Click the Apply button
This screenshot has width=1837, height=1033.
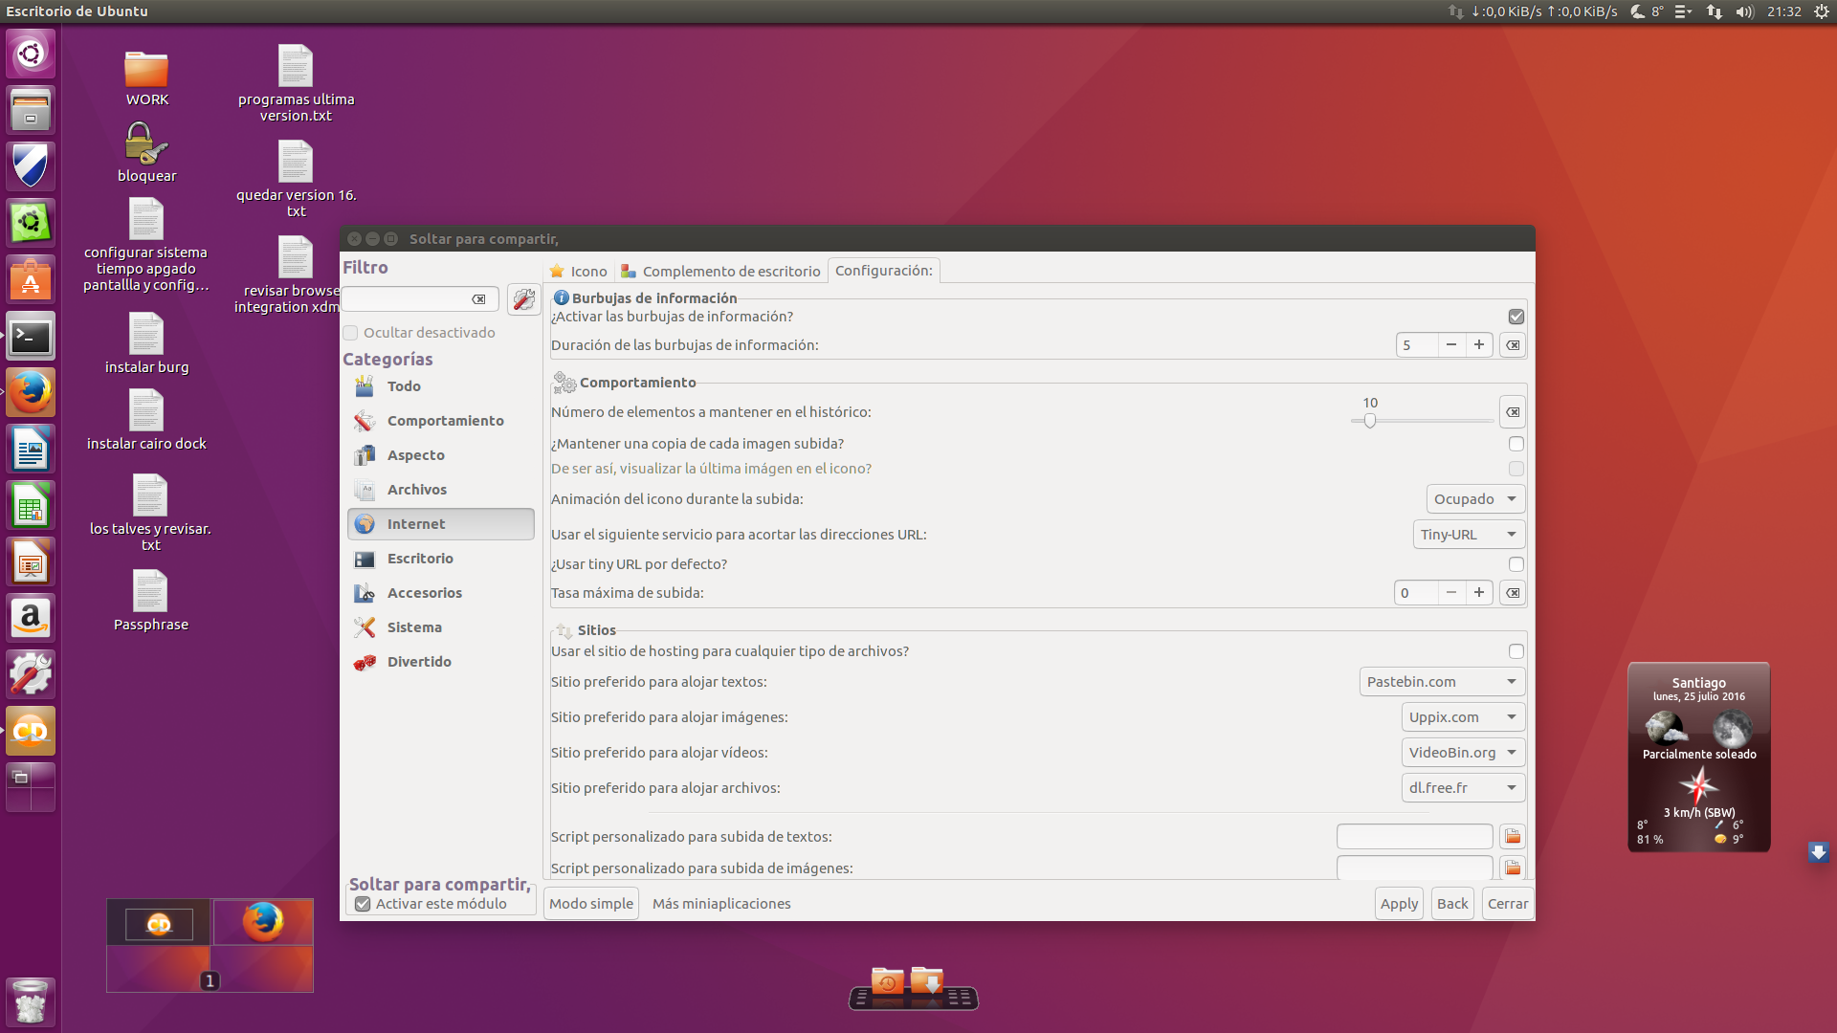pyautogui.click(x=1399, y=904)
